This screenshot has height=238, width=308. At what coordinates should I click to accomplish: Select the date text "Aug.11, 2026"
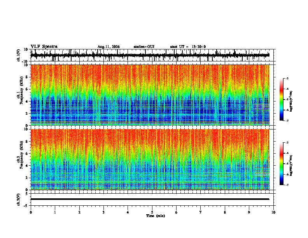(108, 47)
